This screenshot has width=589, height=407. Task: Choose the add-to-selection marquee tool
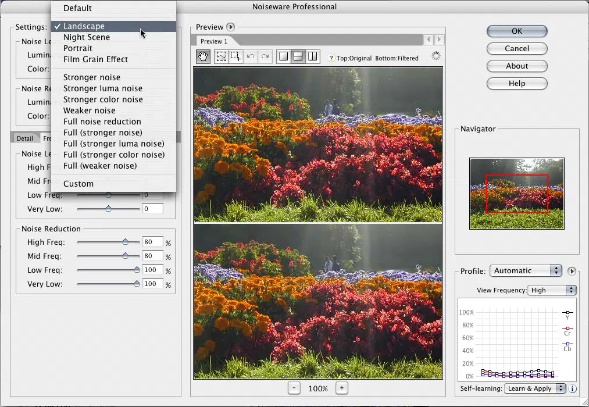tap(235, 56)
